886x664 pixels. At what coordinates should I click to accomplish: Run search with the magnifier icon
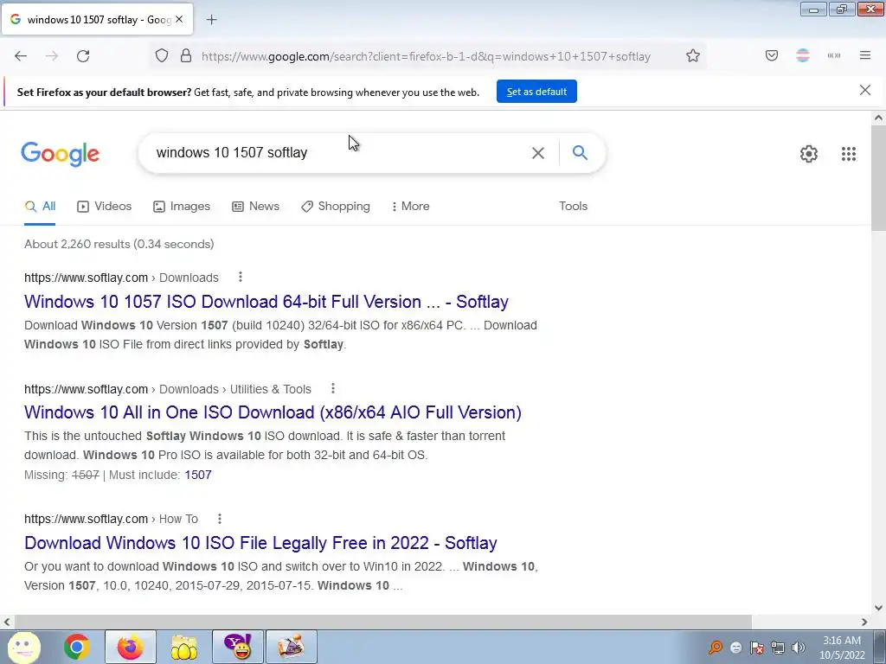tap(580, 152)
